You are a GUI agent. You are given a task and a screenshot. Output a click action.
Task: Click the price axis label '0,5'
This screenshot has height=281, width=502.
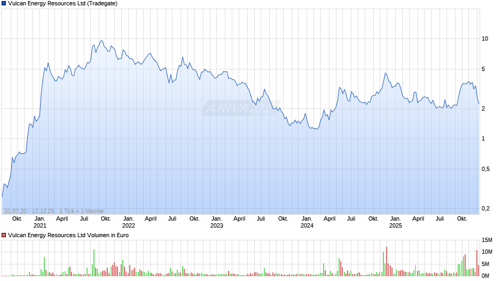coord(485,169)
